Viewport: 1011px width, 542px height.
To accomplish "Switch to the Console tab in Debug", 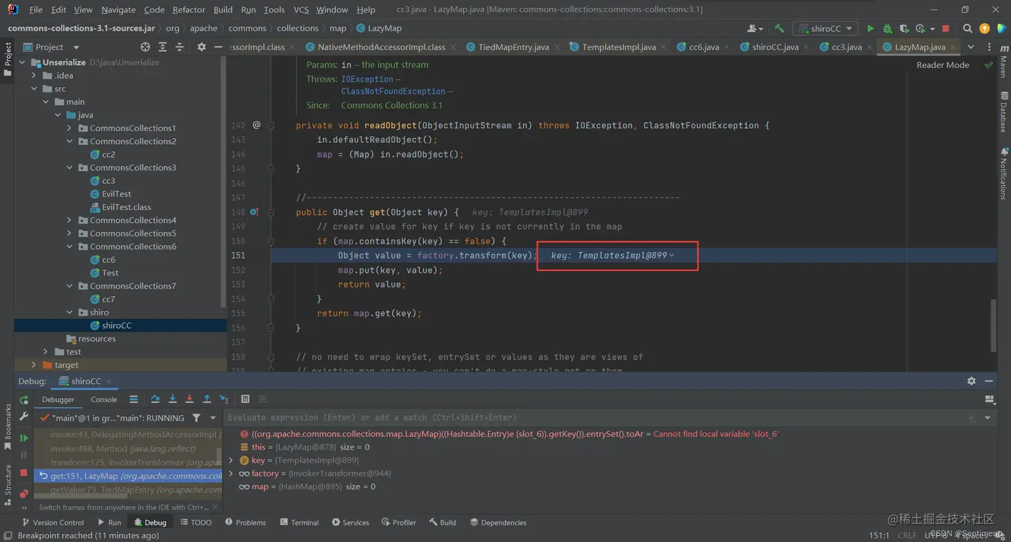I will (x=104, y=399).
